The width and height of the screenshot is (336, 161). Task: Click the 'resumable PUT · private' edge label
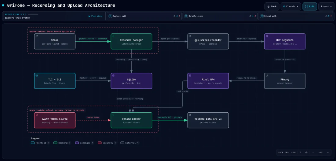[170, 118]
